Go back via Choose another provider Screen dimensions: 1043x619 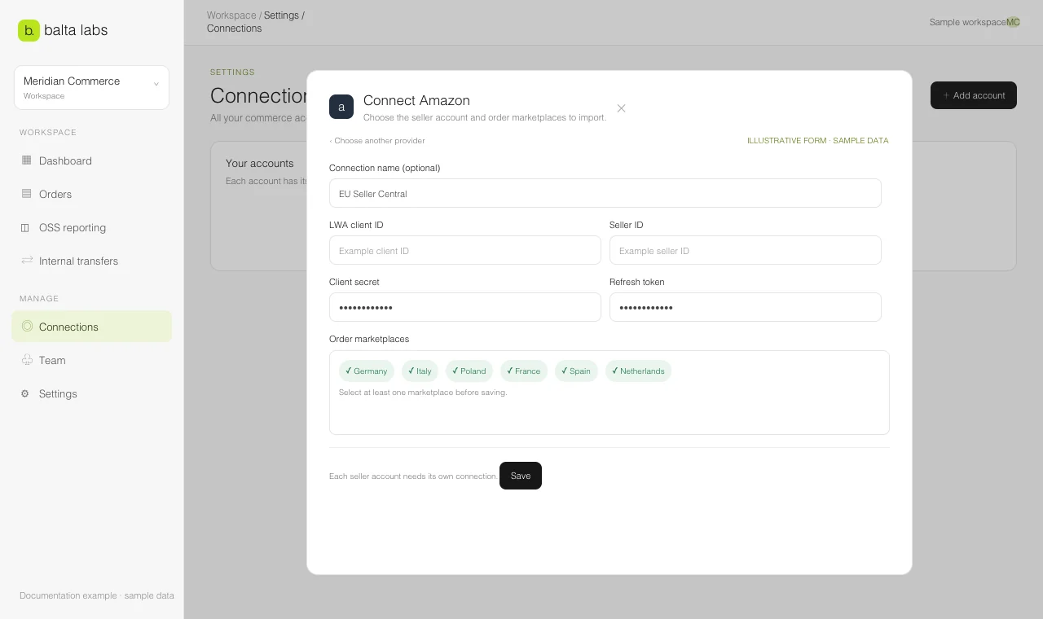pos(377,140)
